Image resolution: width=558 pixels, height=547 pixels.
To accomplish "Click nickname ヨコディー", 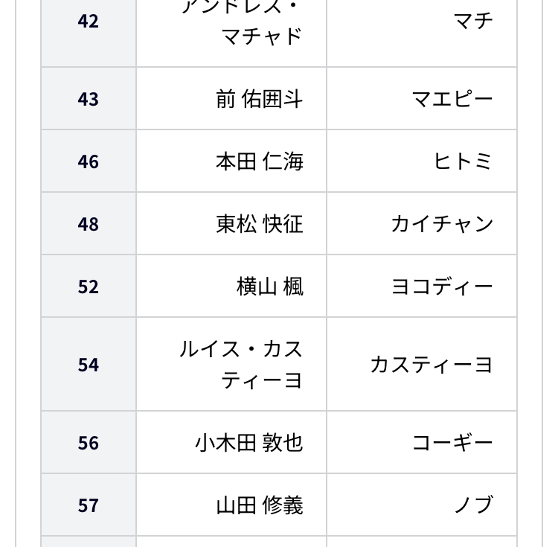I will click(443, 287).
